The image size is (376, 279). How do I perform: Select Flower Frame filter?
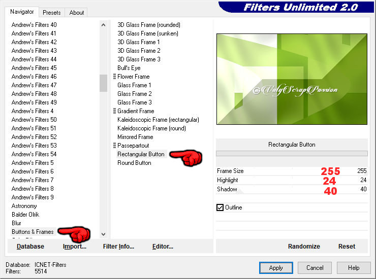point(134,77)
